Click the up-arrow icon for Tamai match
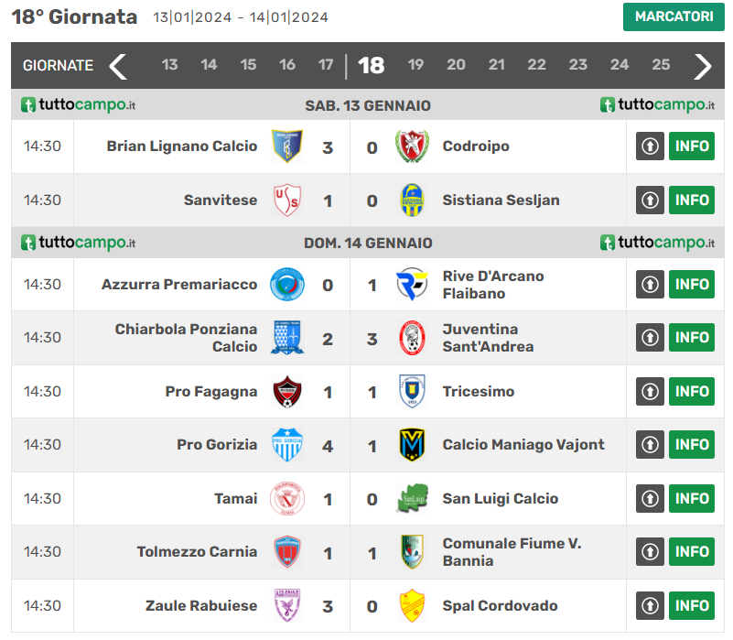 coord(650,499)
